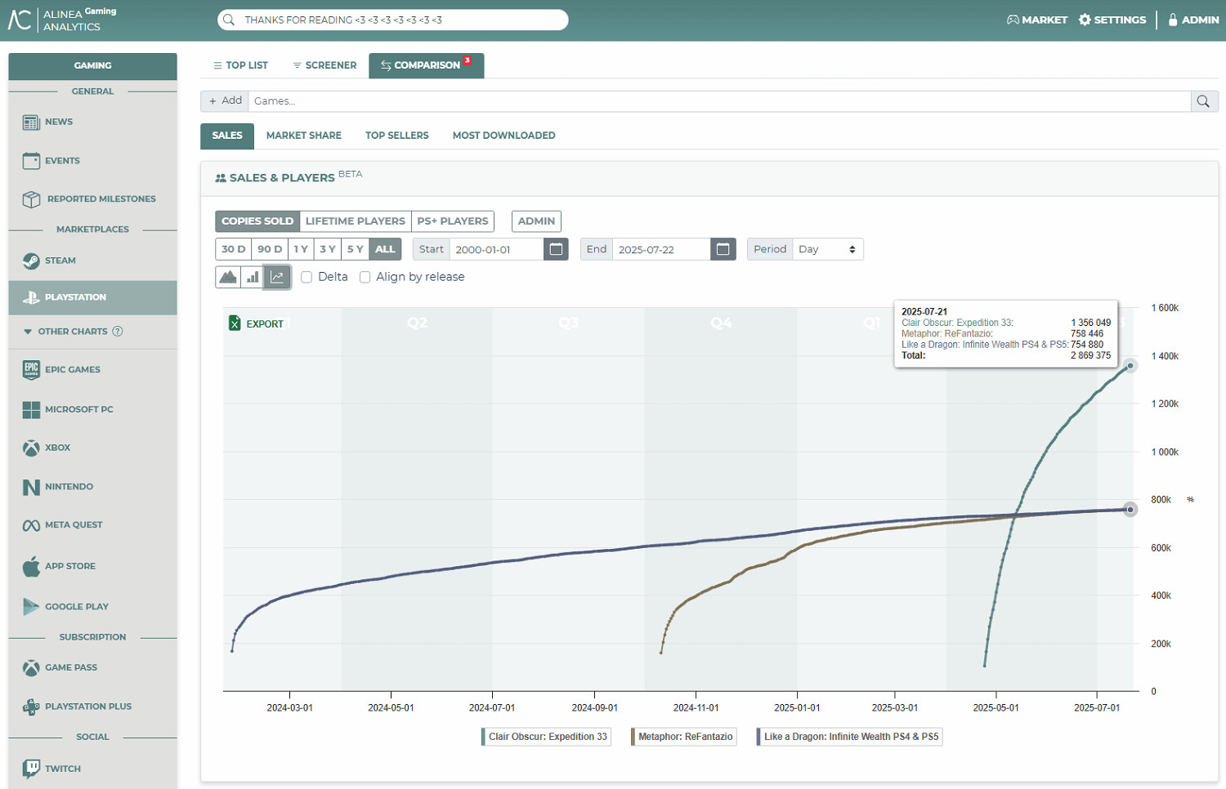This screenshot has width=1226, height=789.
Task: Click the area chart type icon
Action: (228, 277)
